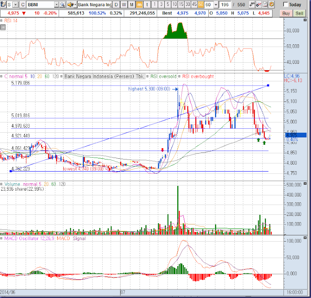Click the 4,970.633 Fibonacci level label

(21, 126)
